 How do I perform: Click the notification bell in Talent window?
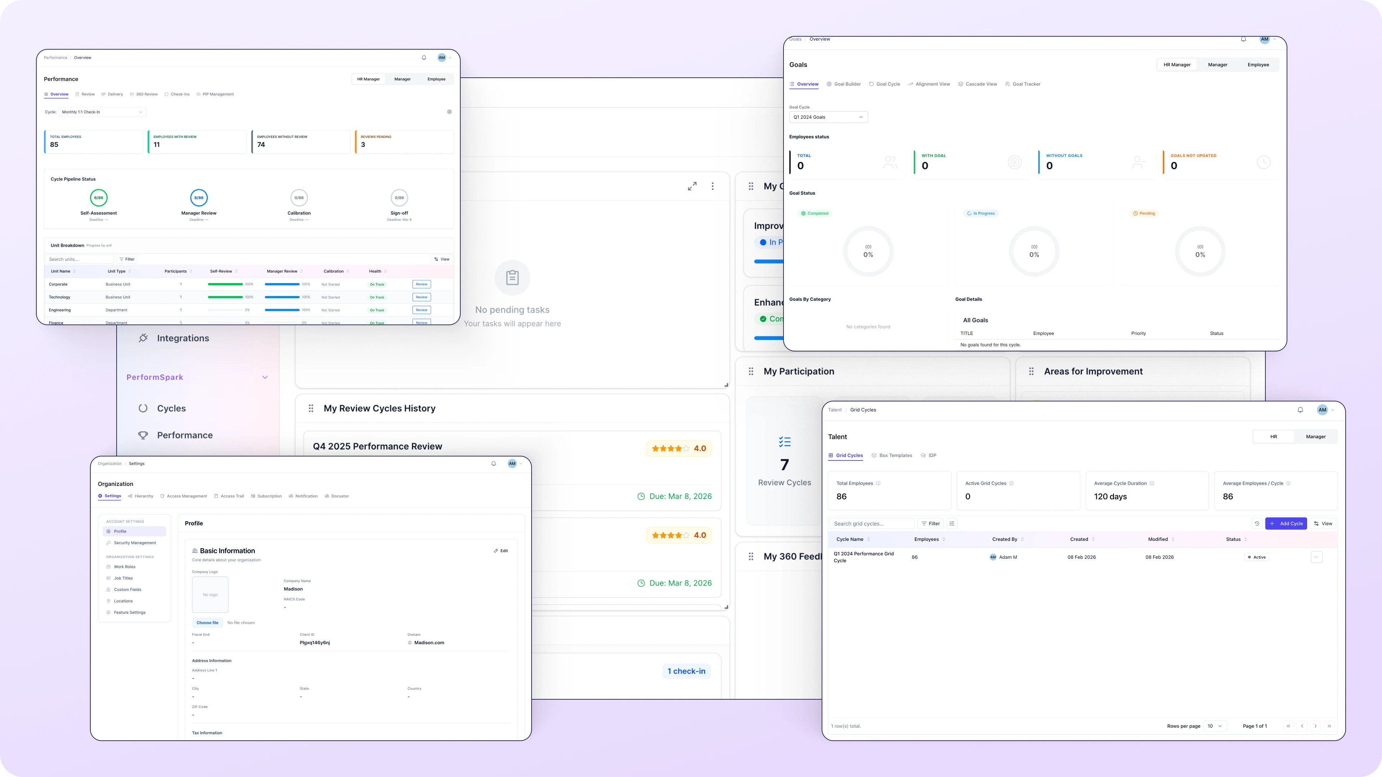coord(1300,410)
